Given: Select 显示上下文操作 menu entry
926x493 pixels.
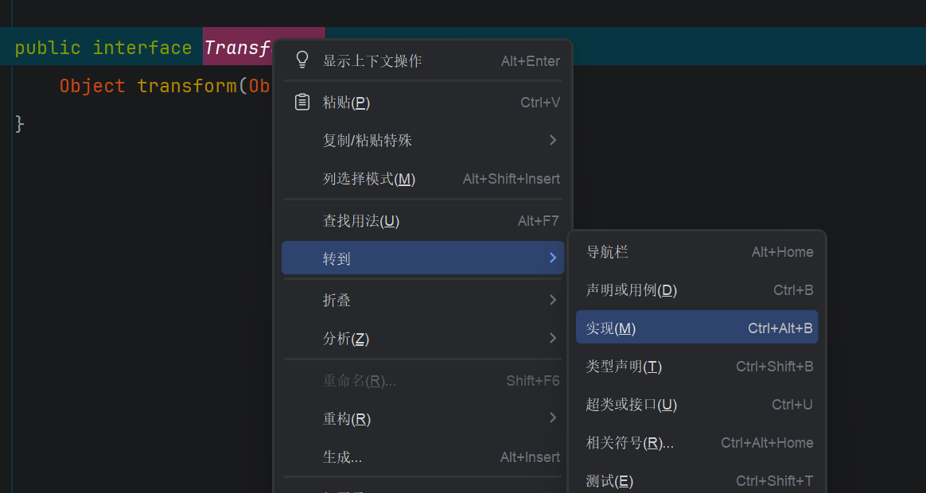Looking at the screenshot, I should (423, 60).
